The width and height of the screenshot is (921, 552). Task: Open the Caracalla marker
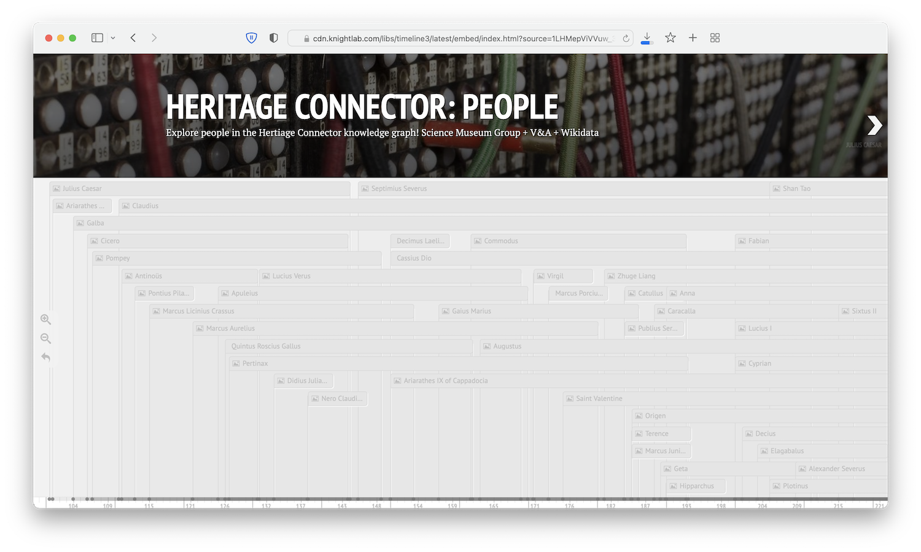click(x=746, y=311)
